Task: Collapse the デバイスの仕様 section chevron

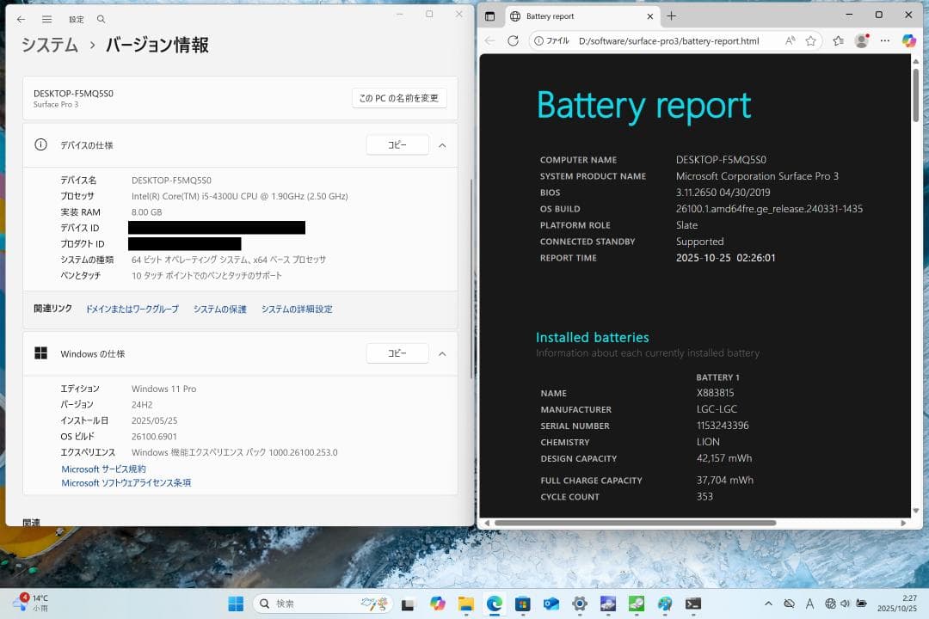Action: coord(442,144)
